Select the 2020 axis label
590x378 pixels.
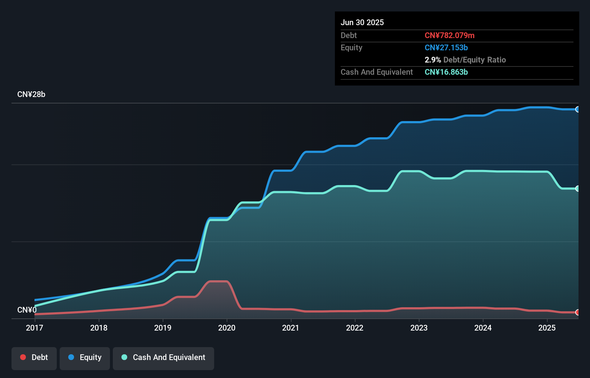tap(227, 328)
